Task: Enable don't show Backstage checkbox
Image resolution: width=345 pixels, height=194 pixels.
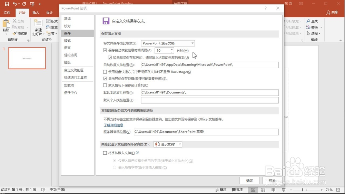Action: (105, 72)
